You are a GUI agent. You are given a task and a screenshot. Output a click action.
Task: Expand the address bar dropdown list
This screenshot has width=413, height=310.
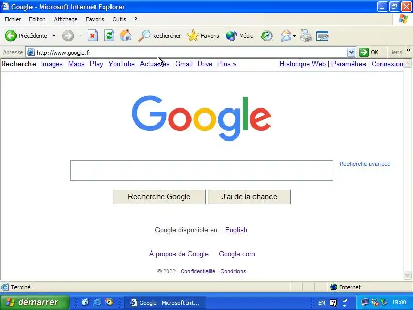click(x=351, y=52)
